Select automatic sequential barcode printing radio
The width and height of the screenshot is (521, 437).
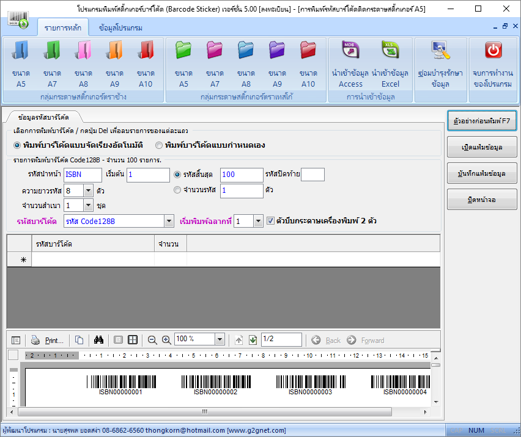point(17,145)
